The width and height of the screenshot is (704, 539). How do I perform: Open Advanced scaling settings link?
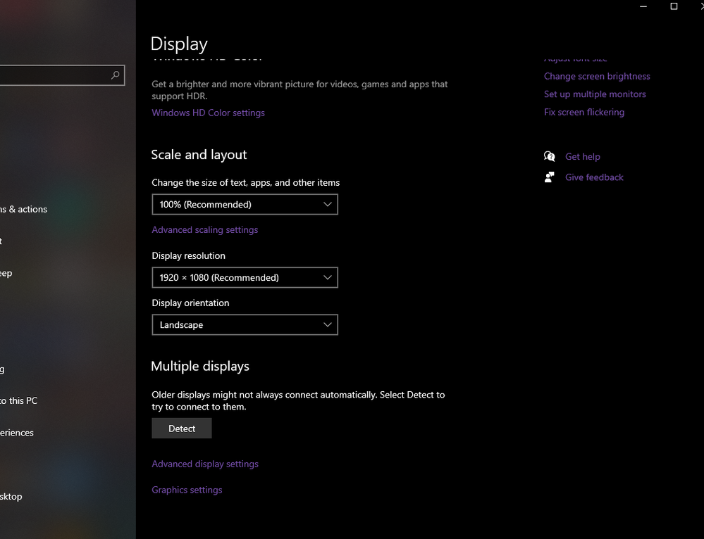click(205, 229)
